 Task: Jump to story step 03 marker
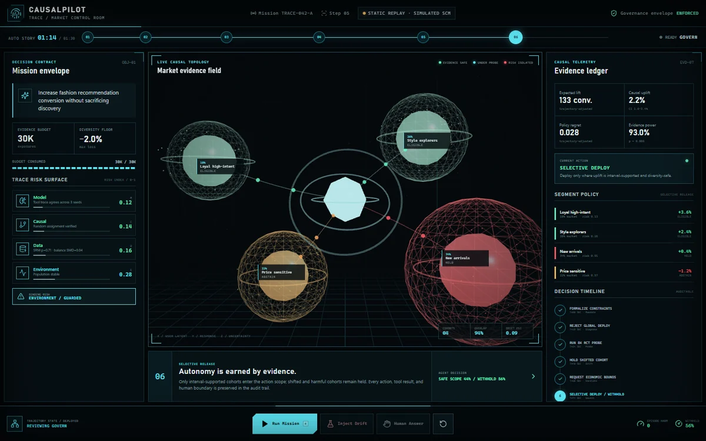226,37
